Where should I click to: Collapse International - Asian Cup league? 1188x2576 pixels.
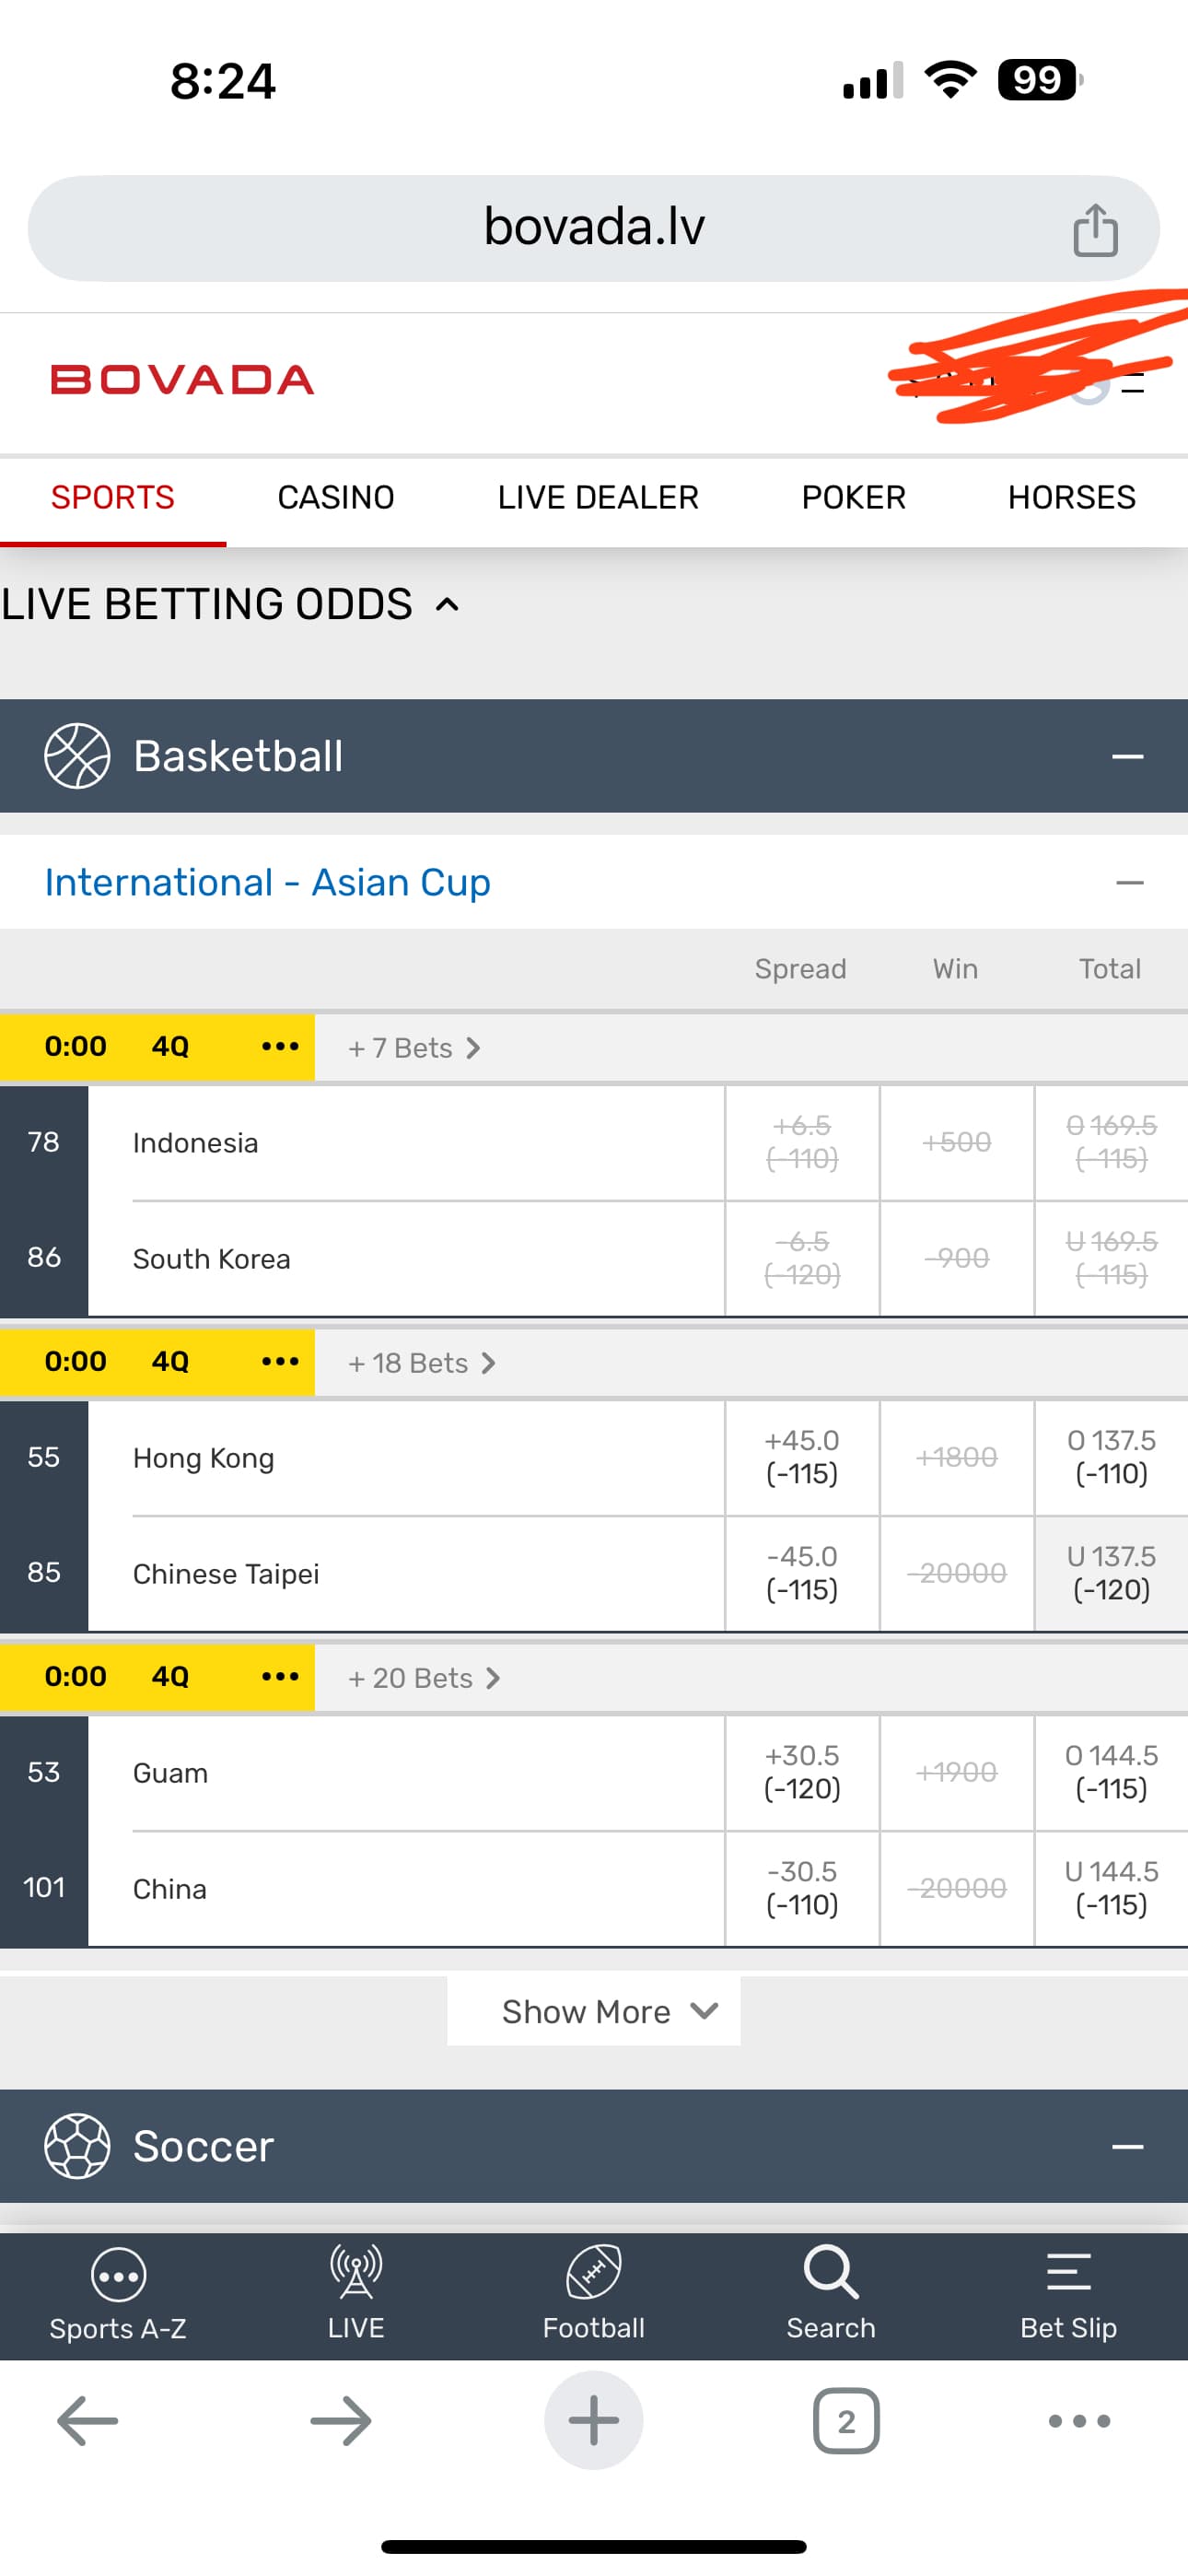point(1129,883)
